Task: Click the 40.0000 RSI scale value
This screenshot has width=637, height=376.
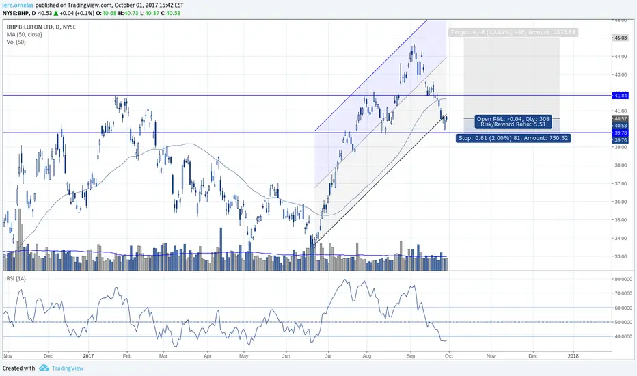Action: click(623, 336)
